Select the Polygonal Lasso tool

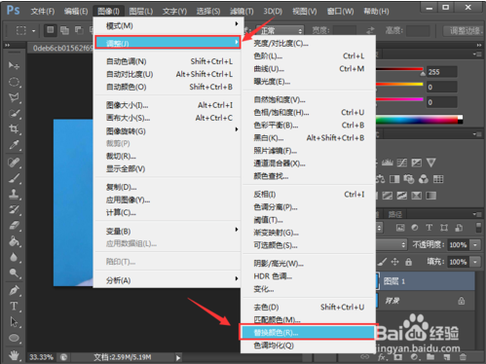[14, 97]
